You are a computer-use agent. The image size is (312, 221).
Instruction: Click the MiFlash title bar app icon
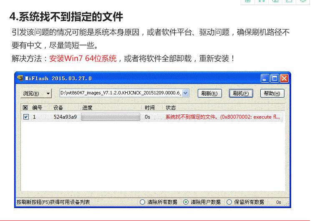pos(20,78)
